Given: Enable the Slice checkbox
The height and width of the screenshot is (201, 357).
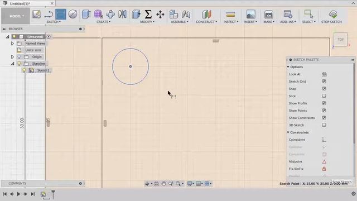Looking at the screenshot, I should pos(324,96).
